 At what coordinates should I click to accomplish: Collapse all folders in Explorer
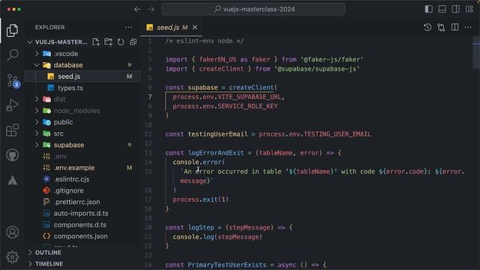click(x=133, y=42)
